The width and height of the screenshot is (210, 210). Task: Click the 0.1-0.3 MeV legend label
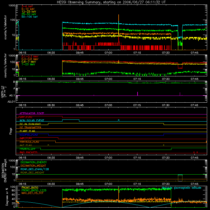pyautogui.click(x=30, y=56)
